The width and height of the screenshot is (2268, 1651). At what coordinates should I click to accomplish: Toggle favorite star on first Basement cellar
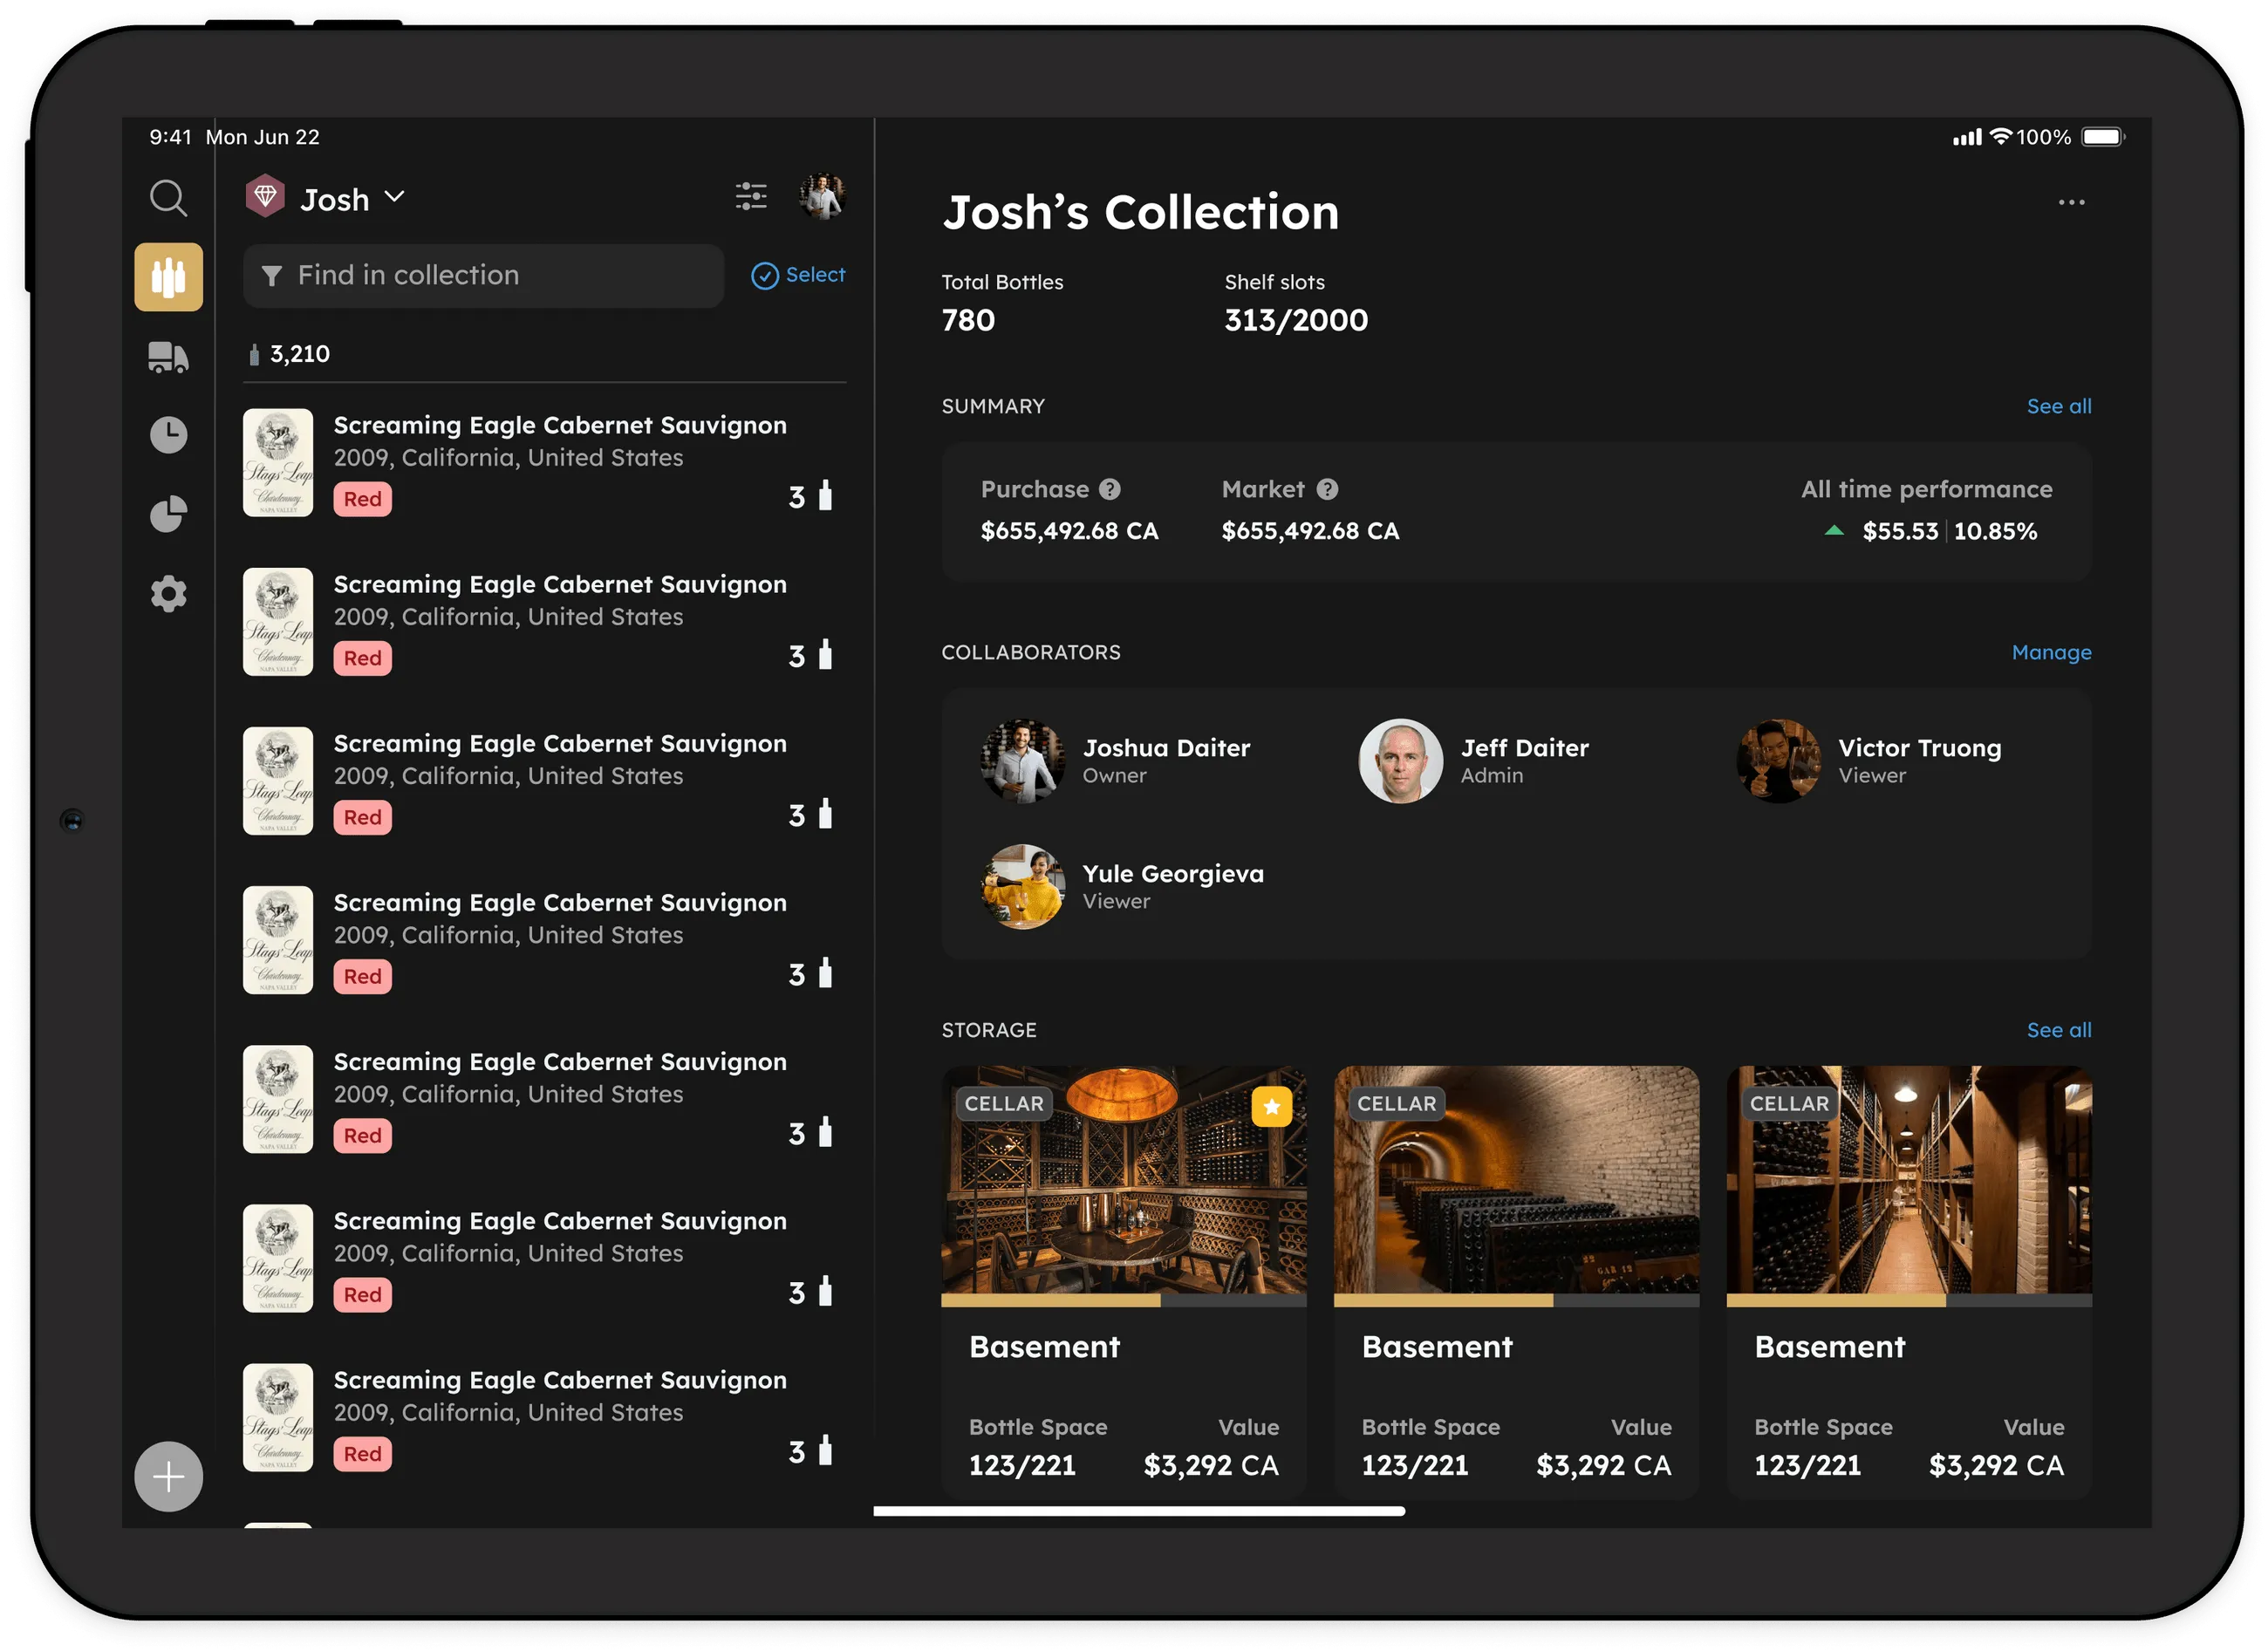click(1271, 1106)
